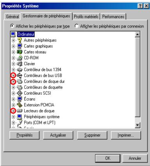150x166 pixels.
Task: Click the Propriétés button
Action: tap(25, 135)
